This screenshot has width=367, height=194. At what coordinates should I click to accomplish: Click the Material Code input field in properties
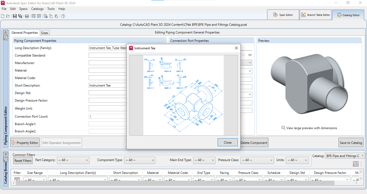coord(108,78)
